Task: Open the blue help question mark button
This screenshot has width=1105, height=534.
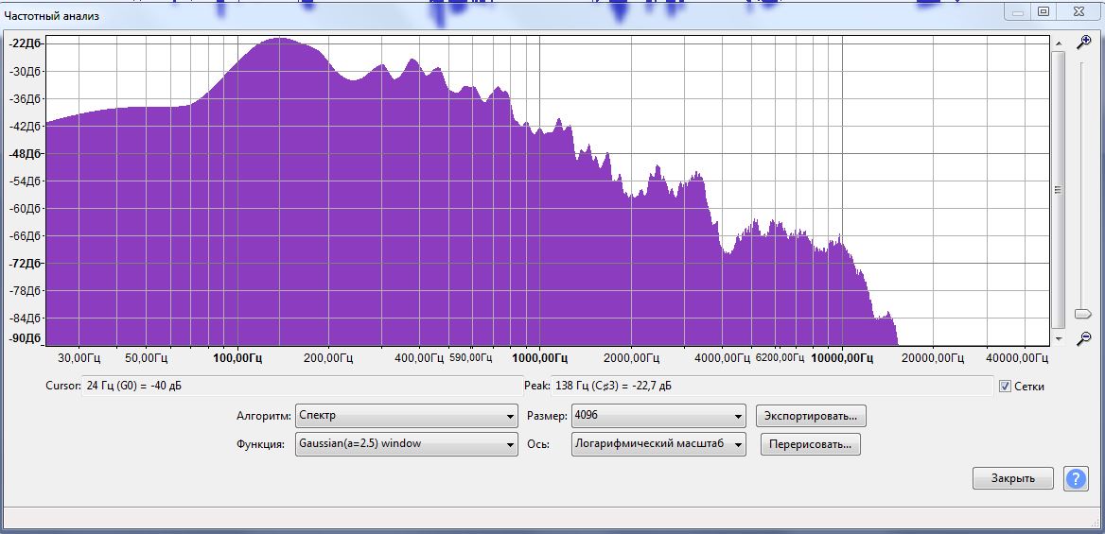Action: coord(1076,478)
